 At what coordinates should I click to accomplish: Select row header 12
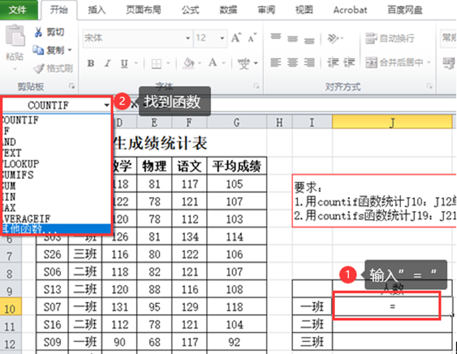click(10, 343)
